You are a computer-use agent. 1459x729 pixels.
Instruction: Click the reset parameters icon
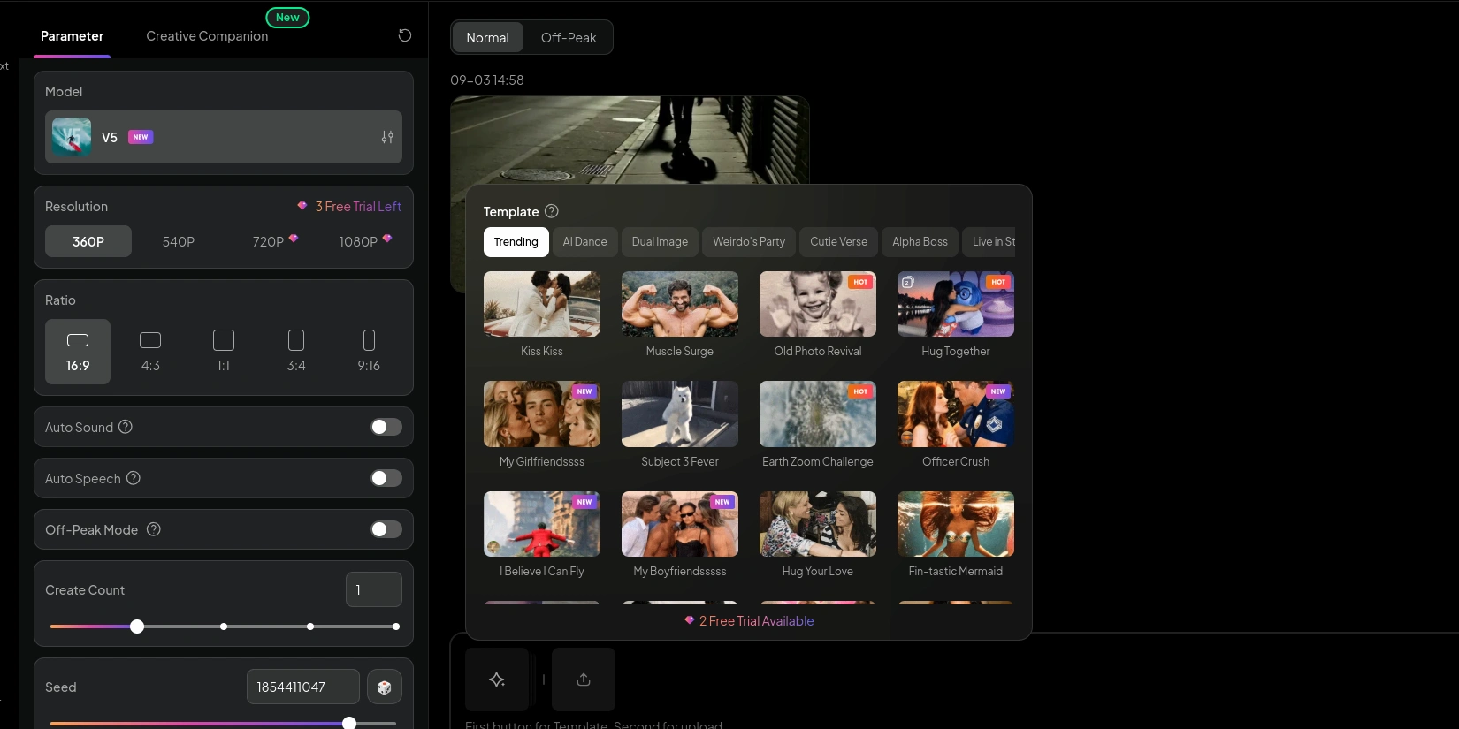(x=405, y=35)
